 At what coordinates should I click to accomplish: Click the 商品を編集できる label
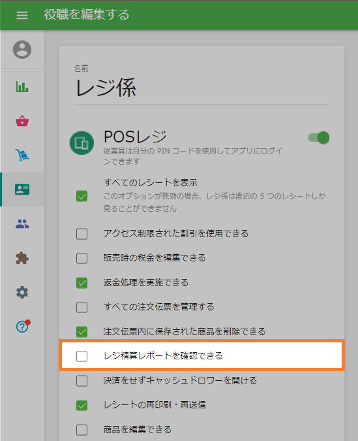coord(138,429)
